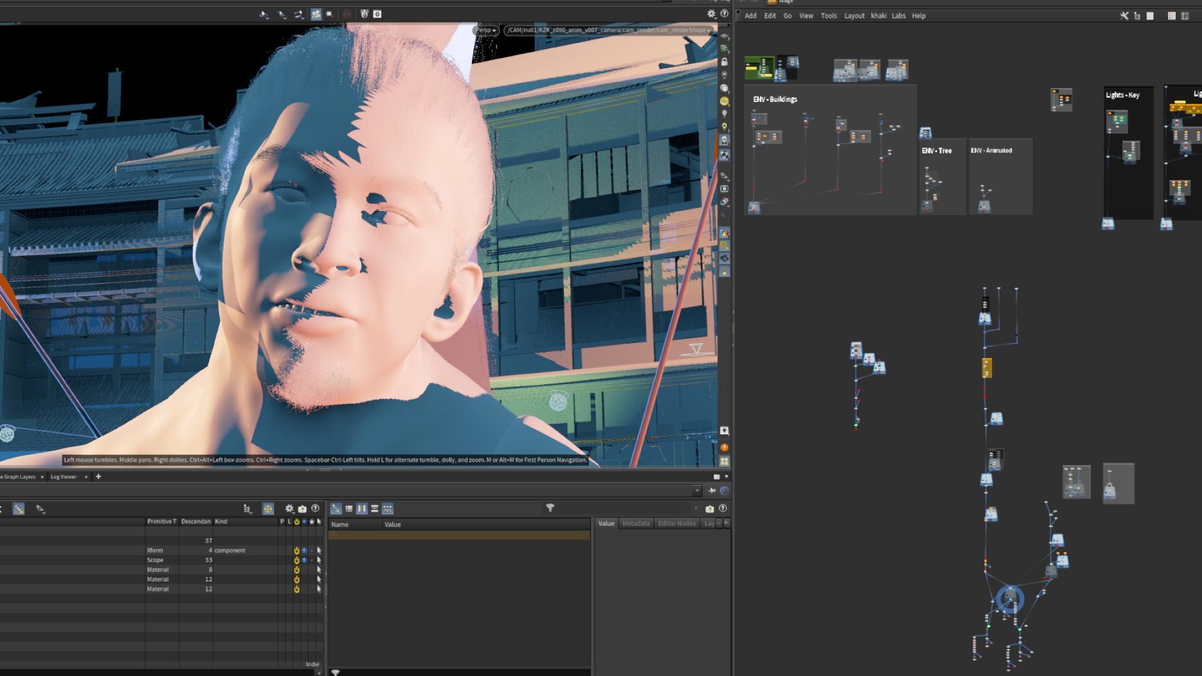This screenshot has height=676, width=1202.
Task: Open the Labs menu
Action: (x=898, y=16)
